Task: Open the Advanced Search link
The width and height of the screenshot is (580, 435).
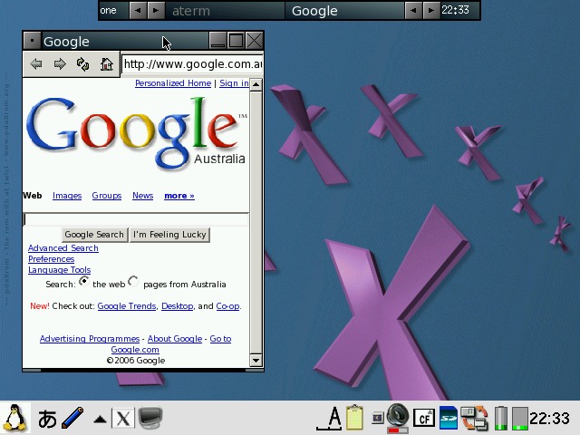Action: tap(63, 248)
